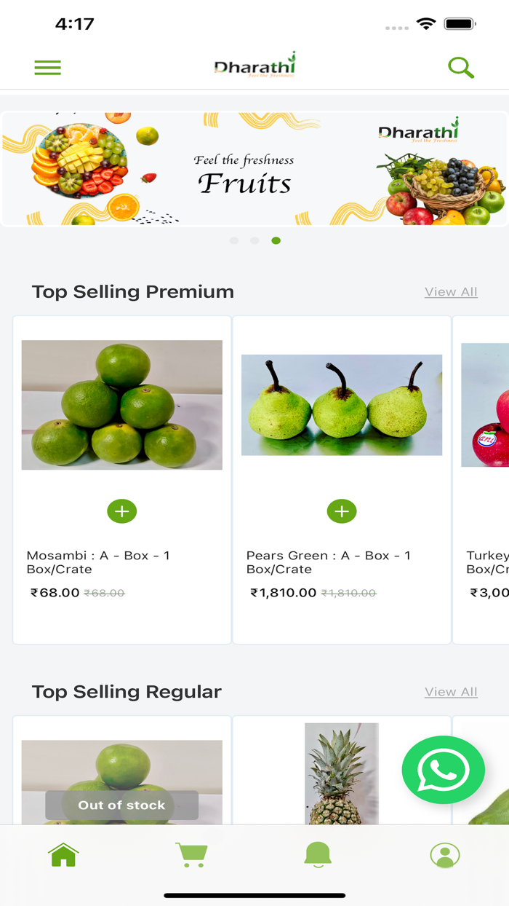This screenshot has height=906, width=509.
Task: Select the second banner carousel dot
Action: click(254, 240)
